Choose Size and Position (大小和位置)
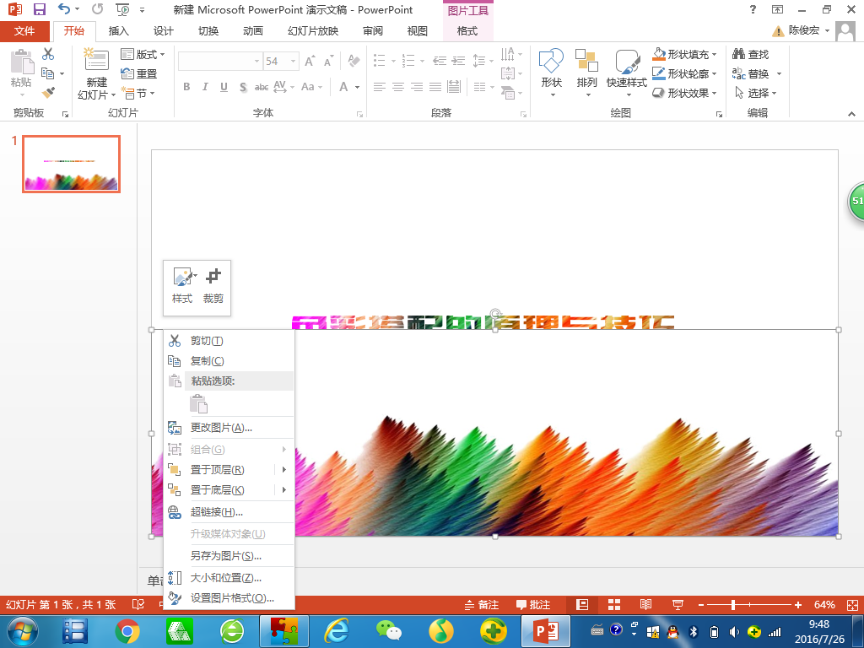This screenshot has height=648, width=864. (229, 578)
